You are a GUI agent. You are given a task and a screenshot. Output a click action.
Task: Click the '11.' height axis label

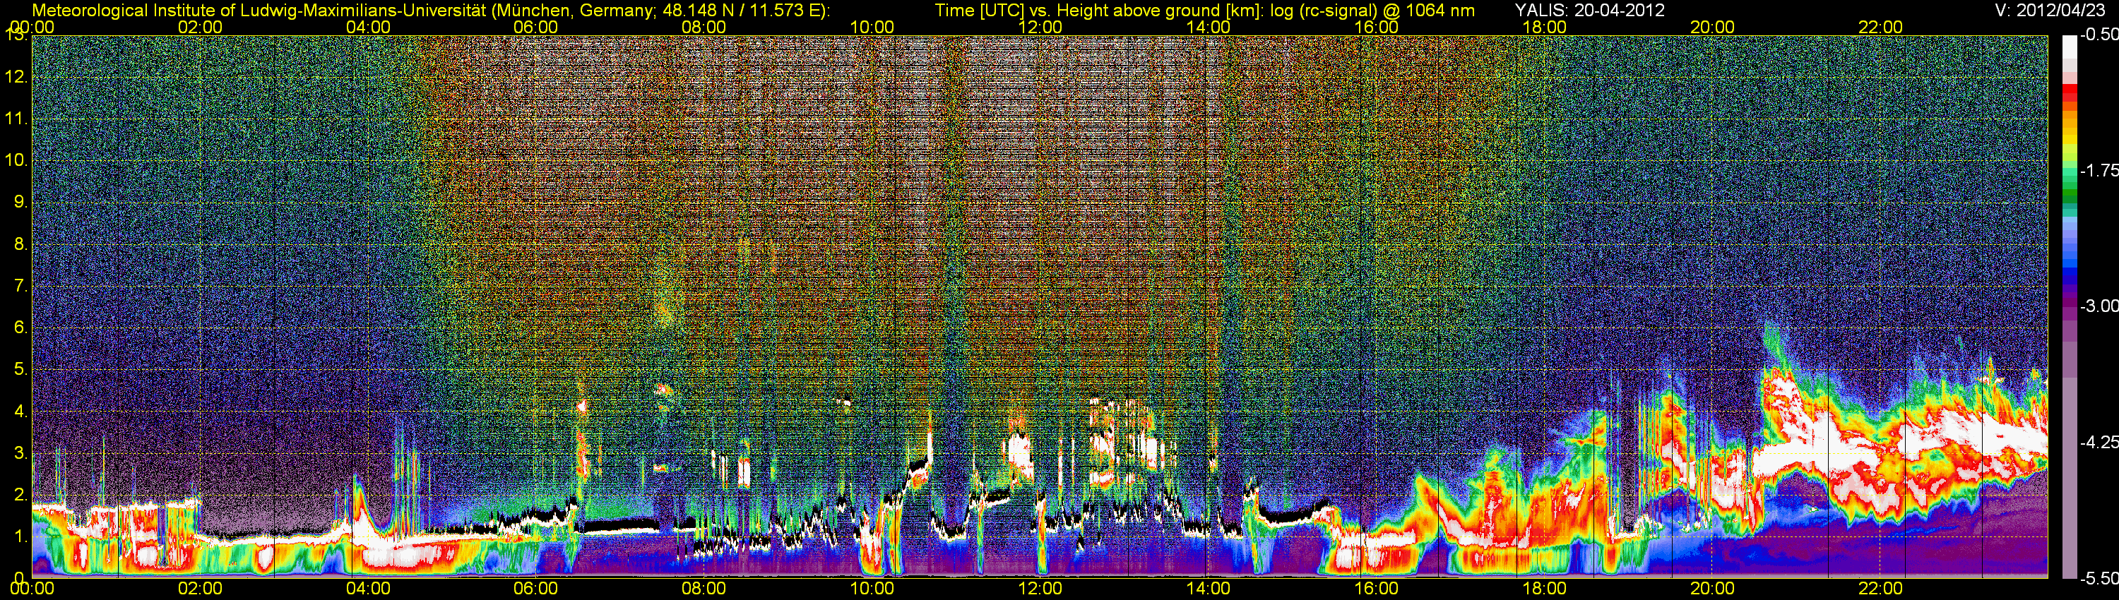(x=16, y=119)
